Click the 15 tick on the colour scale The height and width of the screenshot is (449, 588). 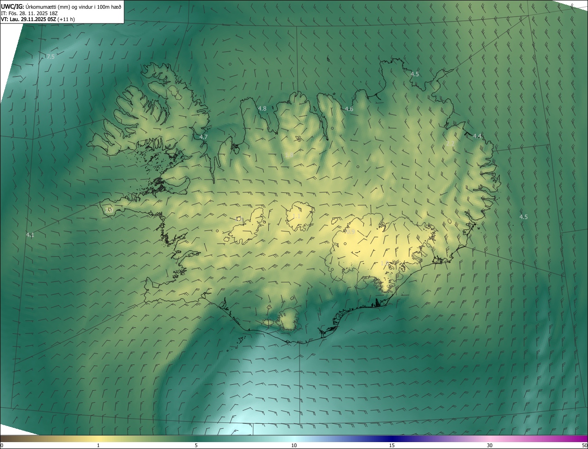click(x=392, y=446)
